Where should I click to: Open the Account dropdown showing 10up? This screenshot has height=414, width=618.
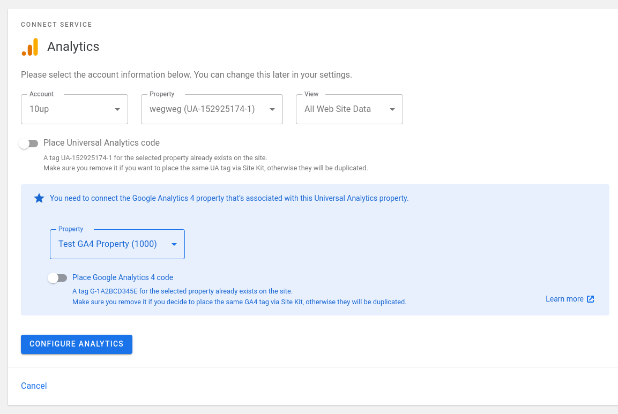point(75,109)
